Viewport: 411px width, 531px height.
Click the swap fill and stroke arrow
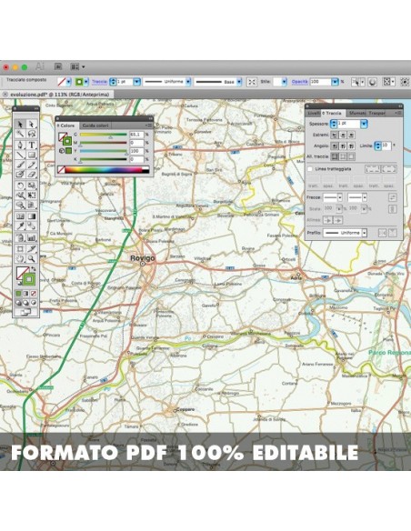click(x=33, y=269)
